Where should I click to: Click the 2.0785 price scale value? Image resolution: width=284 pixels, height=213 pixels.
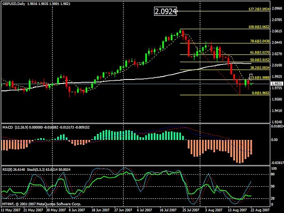[277, 20]
